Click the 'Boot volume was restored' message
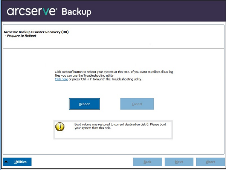This screenshot has width=226, height=170. pyautogui.click(x=120, y=126)
